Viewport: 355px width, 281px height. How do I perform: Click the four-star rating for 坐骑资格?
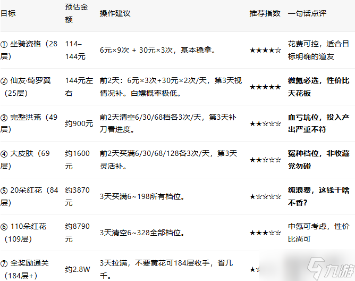pos(265,50)
